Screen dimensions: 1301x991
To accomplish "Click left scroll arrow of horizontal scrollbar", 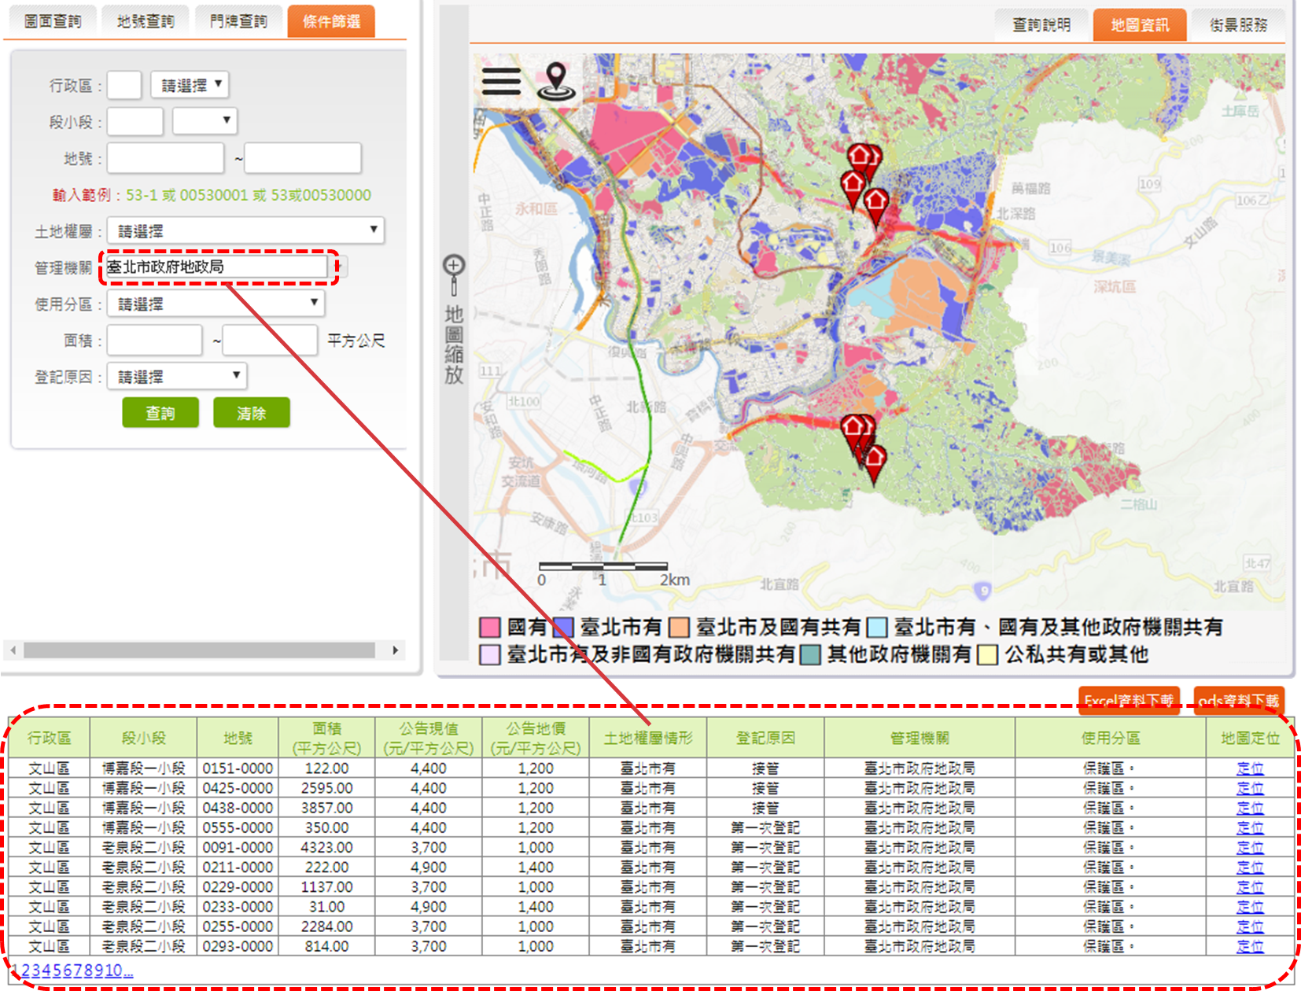I will (13, 650).
